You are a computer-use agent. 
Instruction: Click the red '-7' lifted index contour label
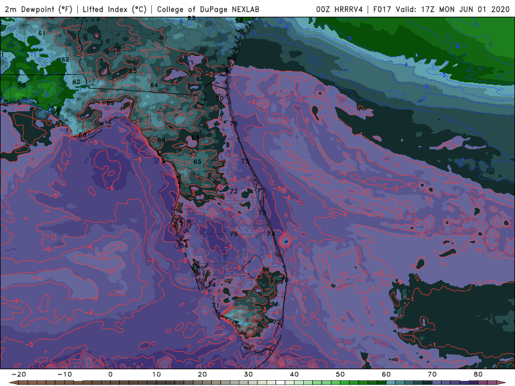coord(229,247)
